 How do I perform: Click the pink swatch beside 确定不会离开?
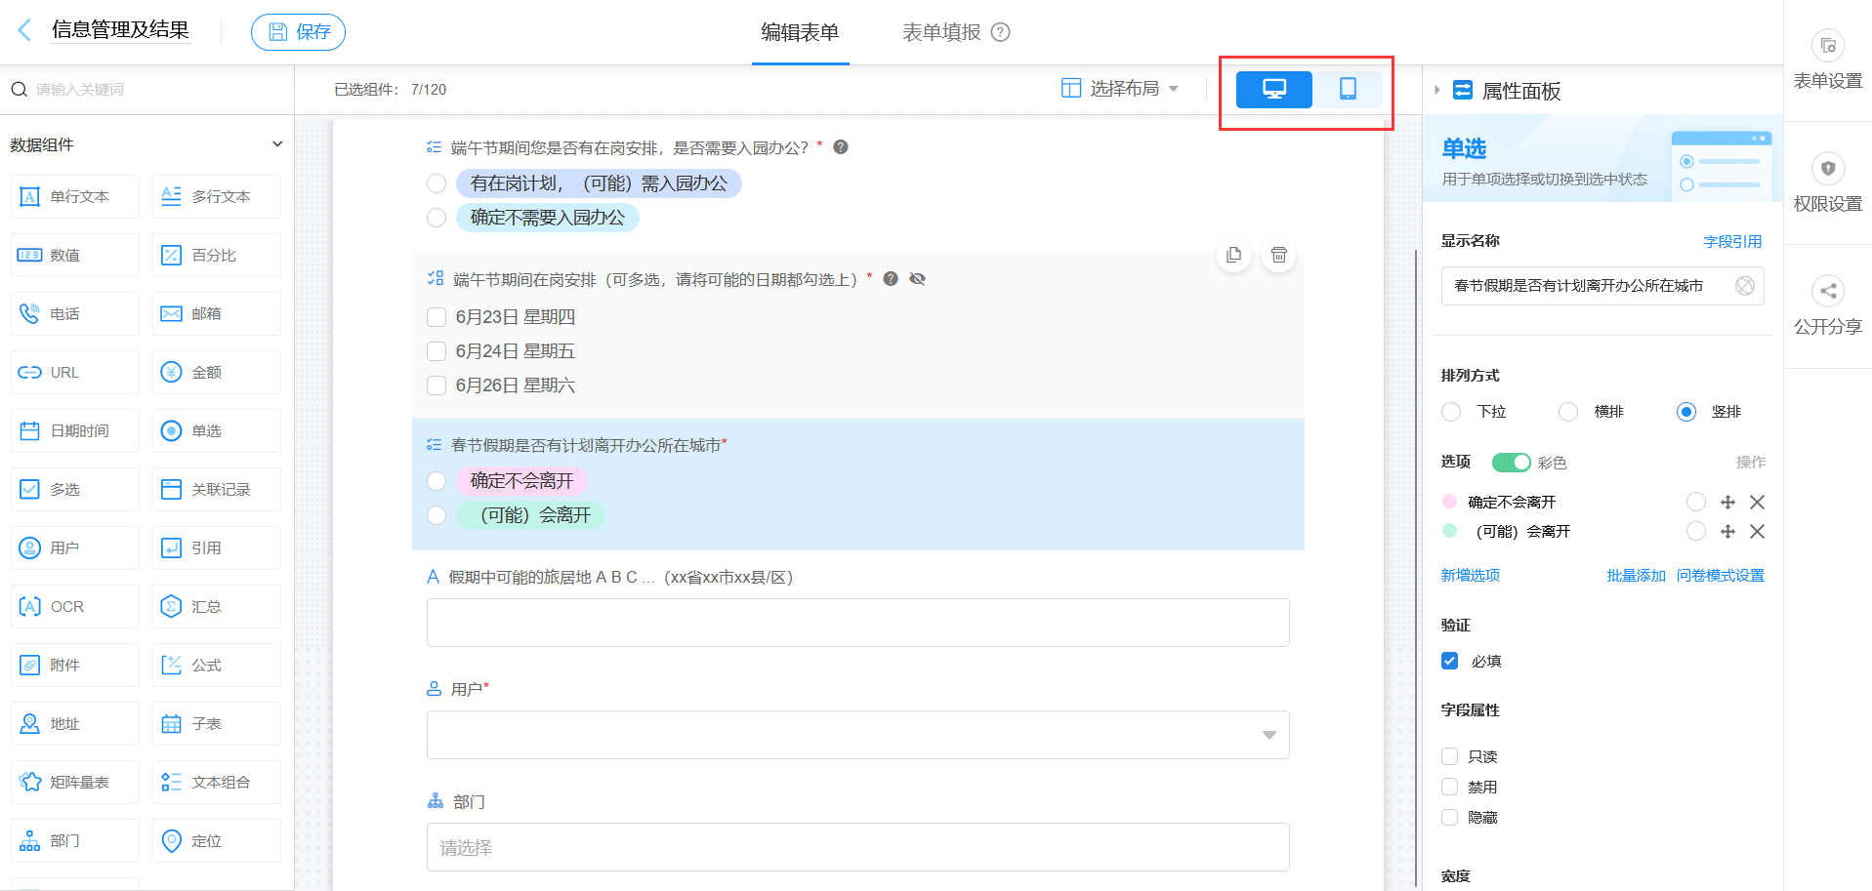coord(1449,501)
